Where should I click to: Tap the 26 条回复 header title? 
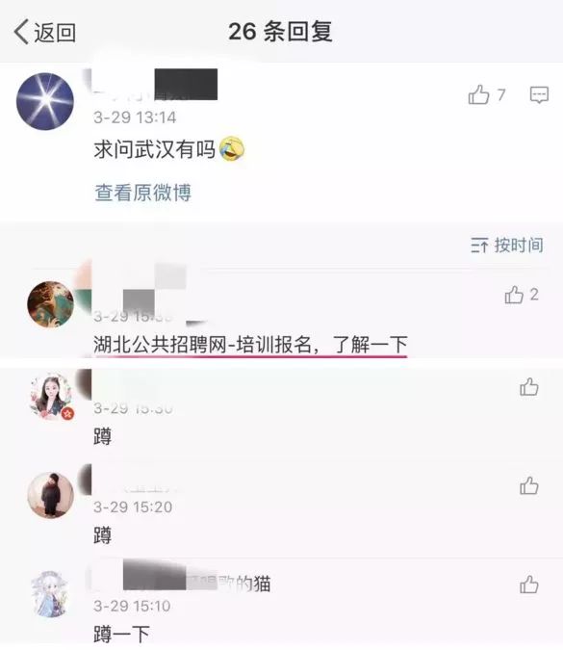tap(280, 32)
